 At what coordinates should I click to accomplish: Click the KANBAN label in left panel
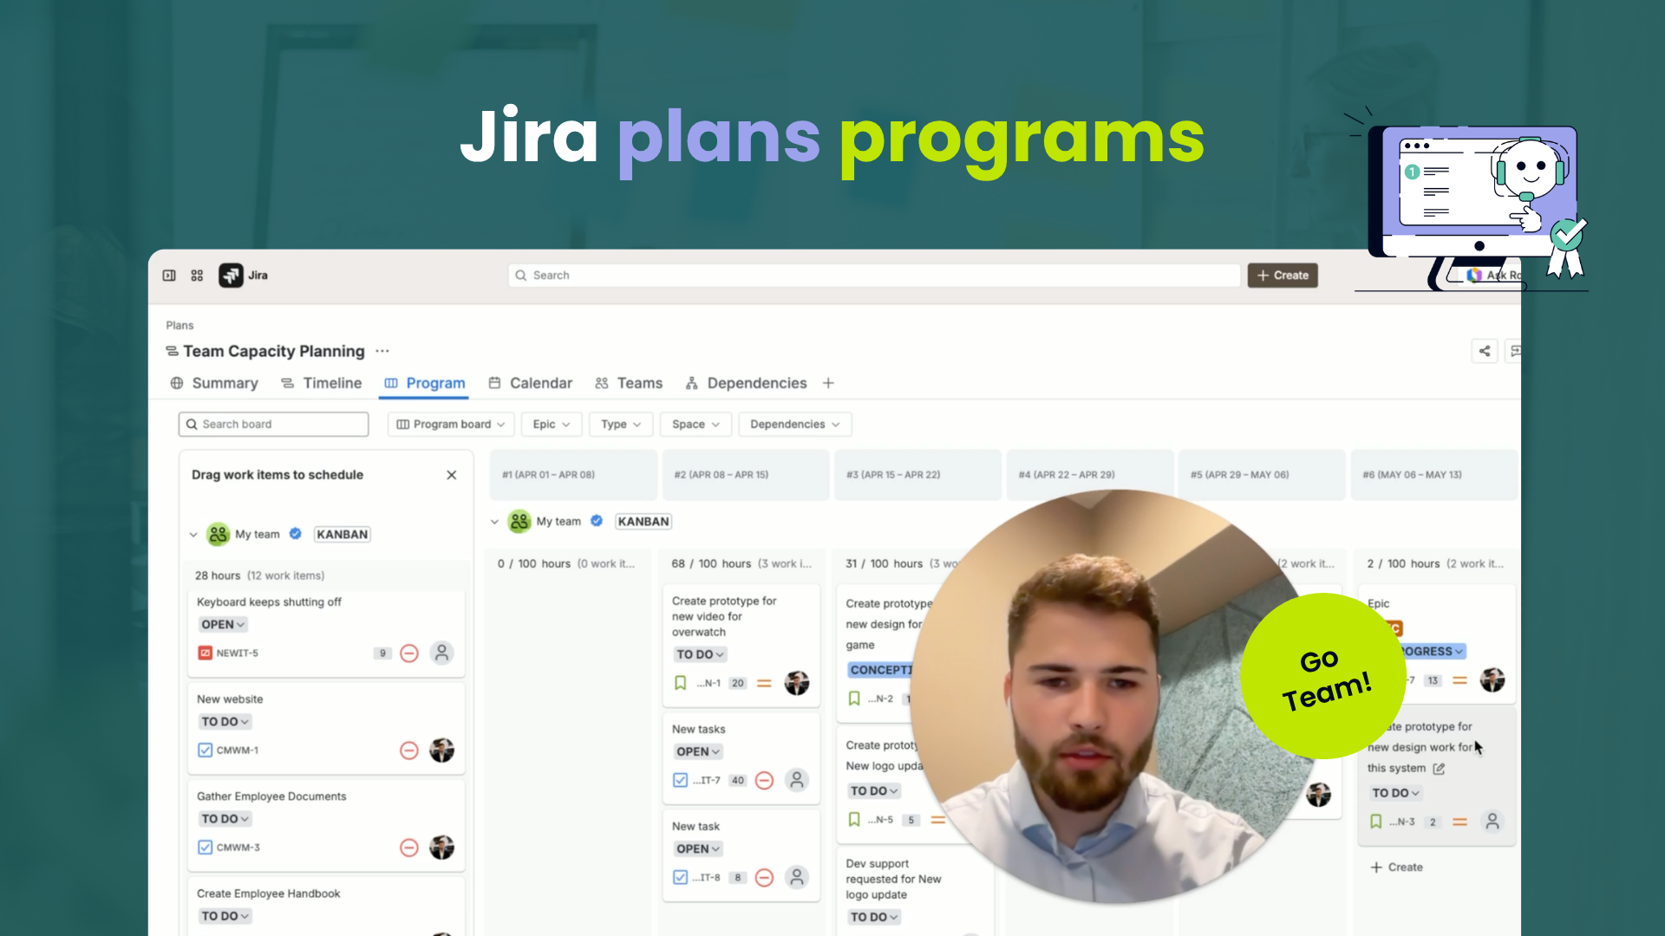tap(342, 535)
